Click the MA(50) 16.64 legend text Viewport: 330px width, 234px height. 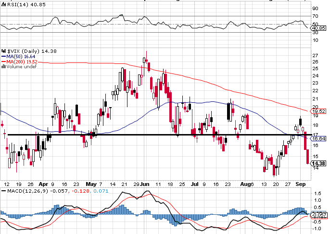(20, 56)
